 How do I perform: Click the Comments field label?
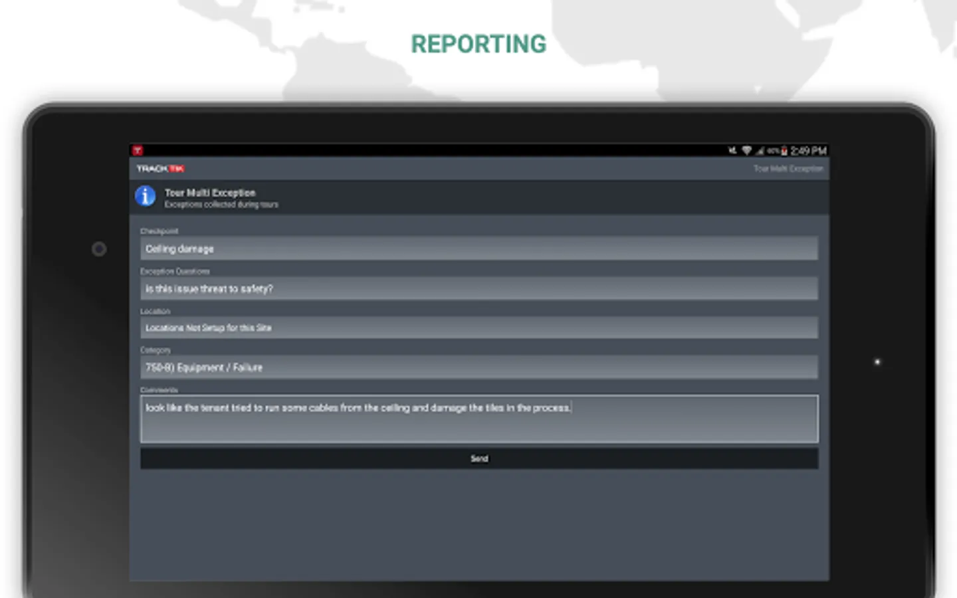pyautogui.click(x=159, y=390)
